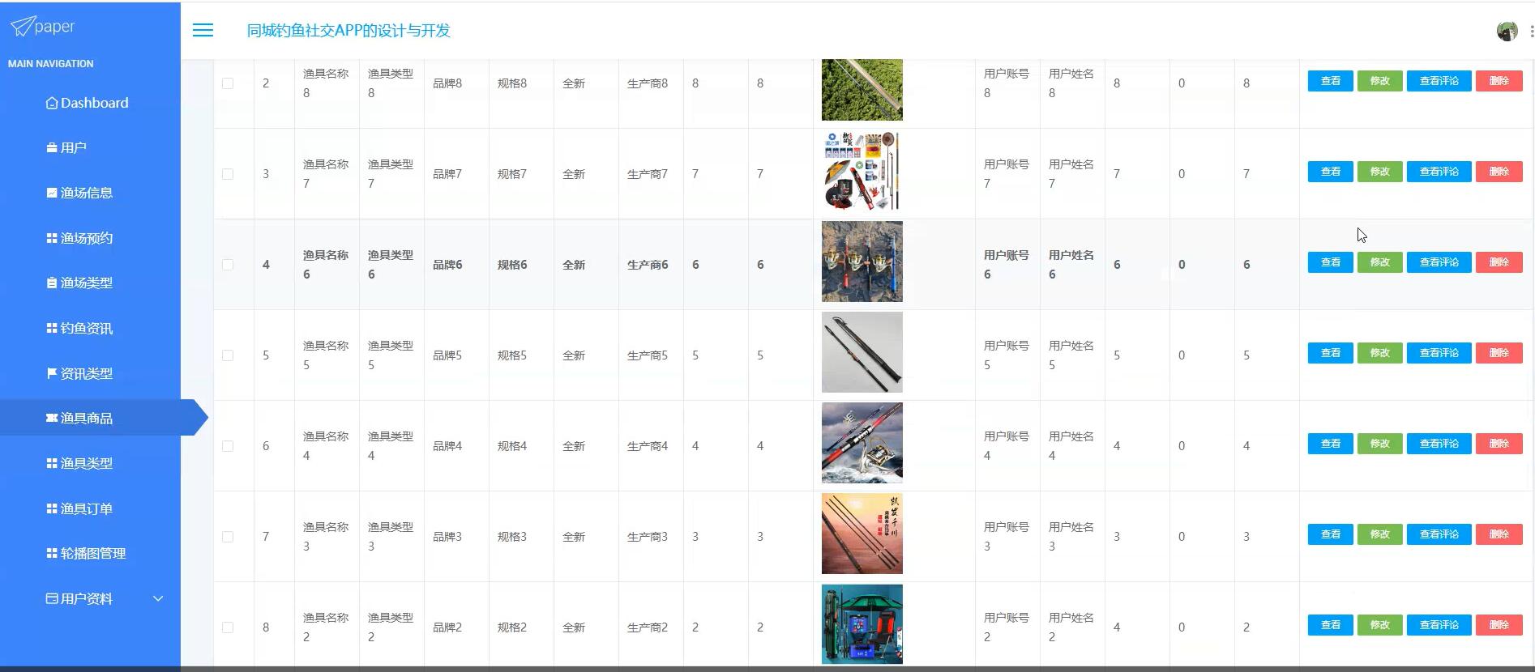Click the 渔具订单 grid icon
Screen dimensions: 1535x672
[x=52, y=508]
